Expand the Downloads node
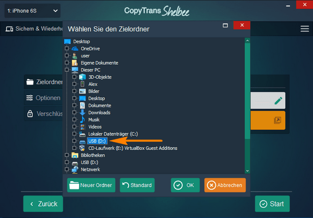Screen dimensions: 313x218 [x=74, y=113]
